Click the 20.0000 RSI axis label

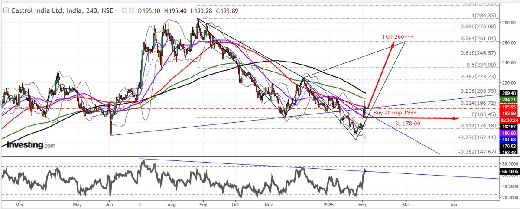click(x=510, y=197)
